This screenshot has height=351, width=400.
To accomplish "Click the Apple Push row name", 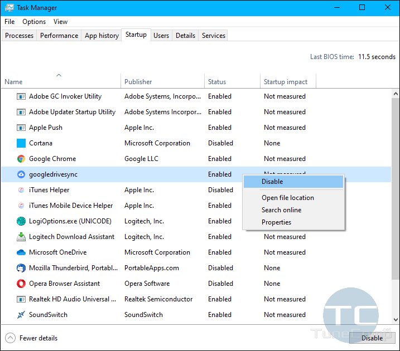I will pyautogui.click(x=46, y=128).
